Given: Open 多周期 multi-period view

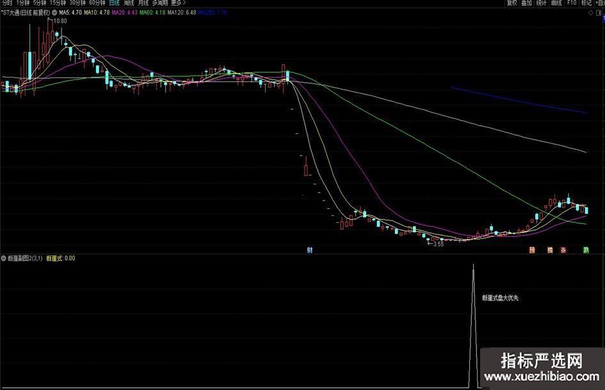Looking at the screenshot, I should coord(160,3).
